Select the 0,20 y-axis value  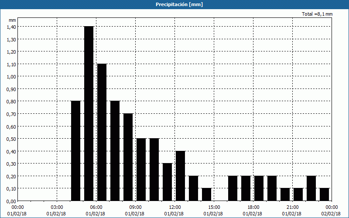click(x=11, y=176)
